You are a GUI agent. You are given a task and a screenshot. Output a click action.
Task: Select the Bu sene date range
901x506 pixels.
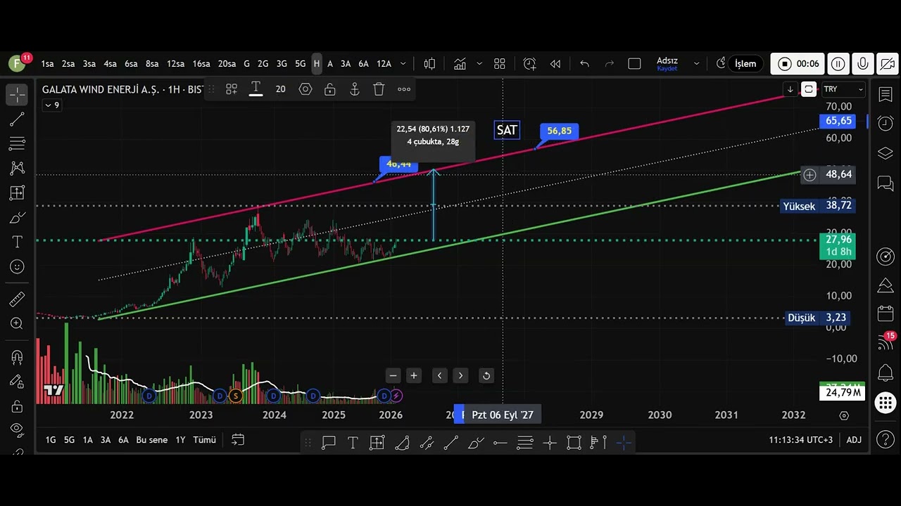(x=152, y=440)
